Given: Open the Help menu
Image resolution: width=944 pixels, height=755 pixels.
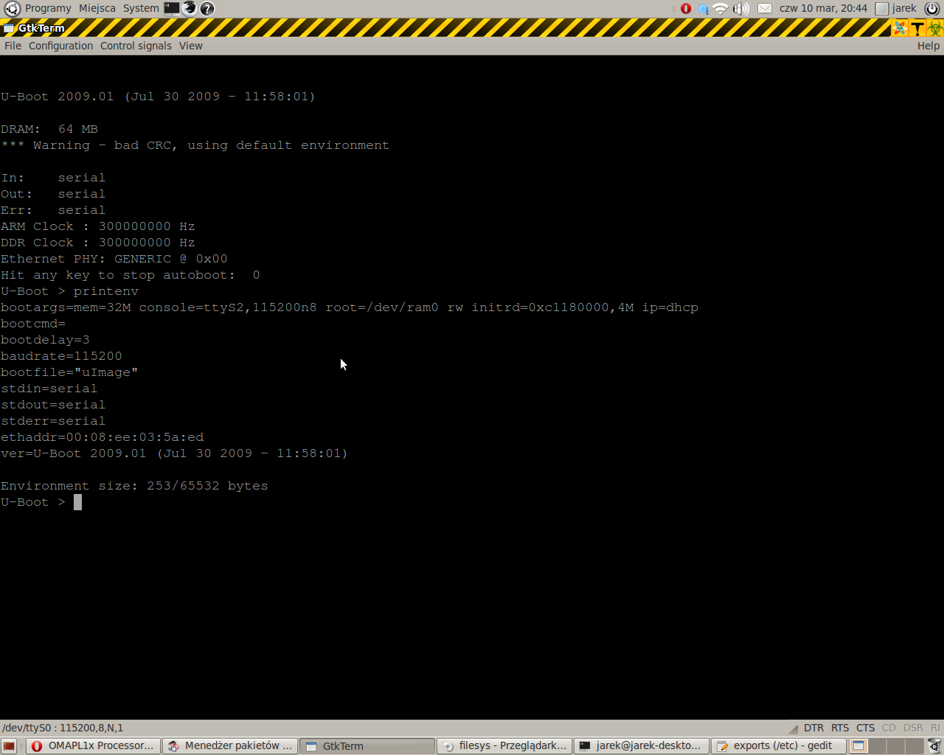Looking at the screenshot, I should [x=929, y=46].
